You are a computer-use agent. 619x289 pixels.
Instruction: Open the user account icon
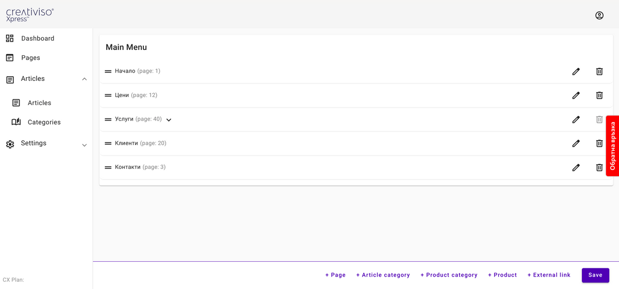[599, 15]
